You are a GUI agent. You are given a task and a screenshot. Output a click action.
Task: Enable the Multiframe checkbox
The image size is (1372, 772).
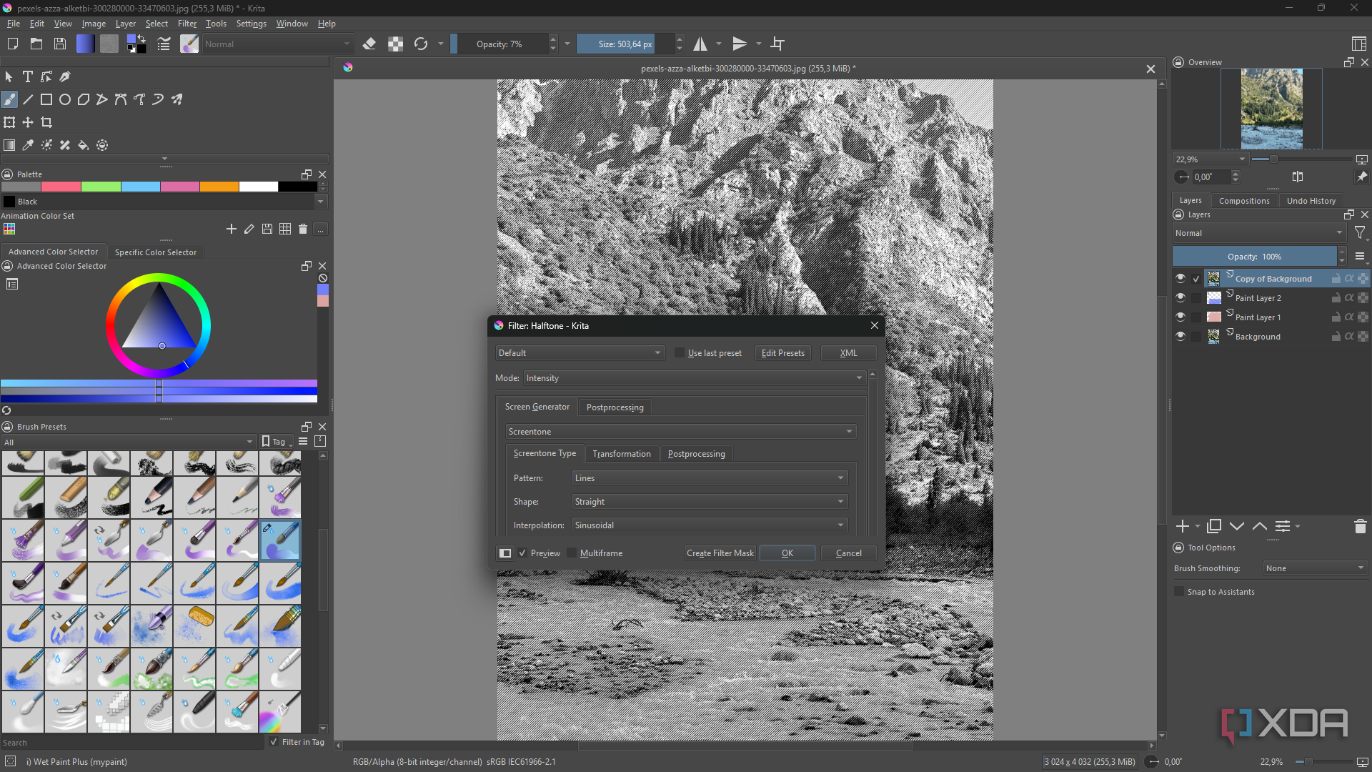click(x=572, y=553)
